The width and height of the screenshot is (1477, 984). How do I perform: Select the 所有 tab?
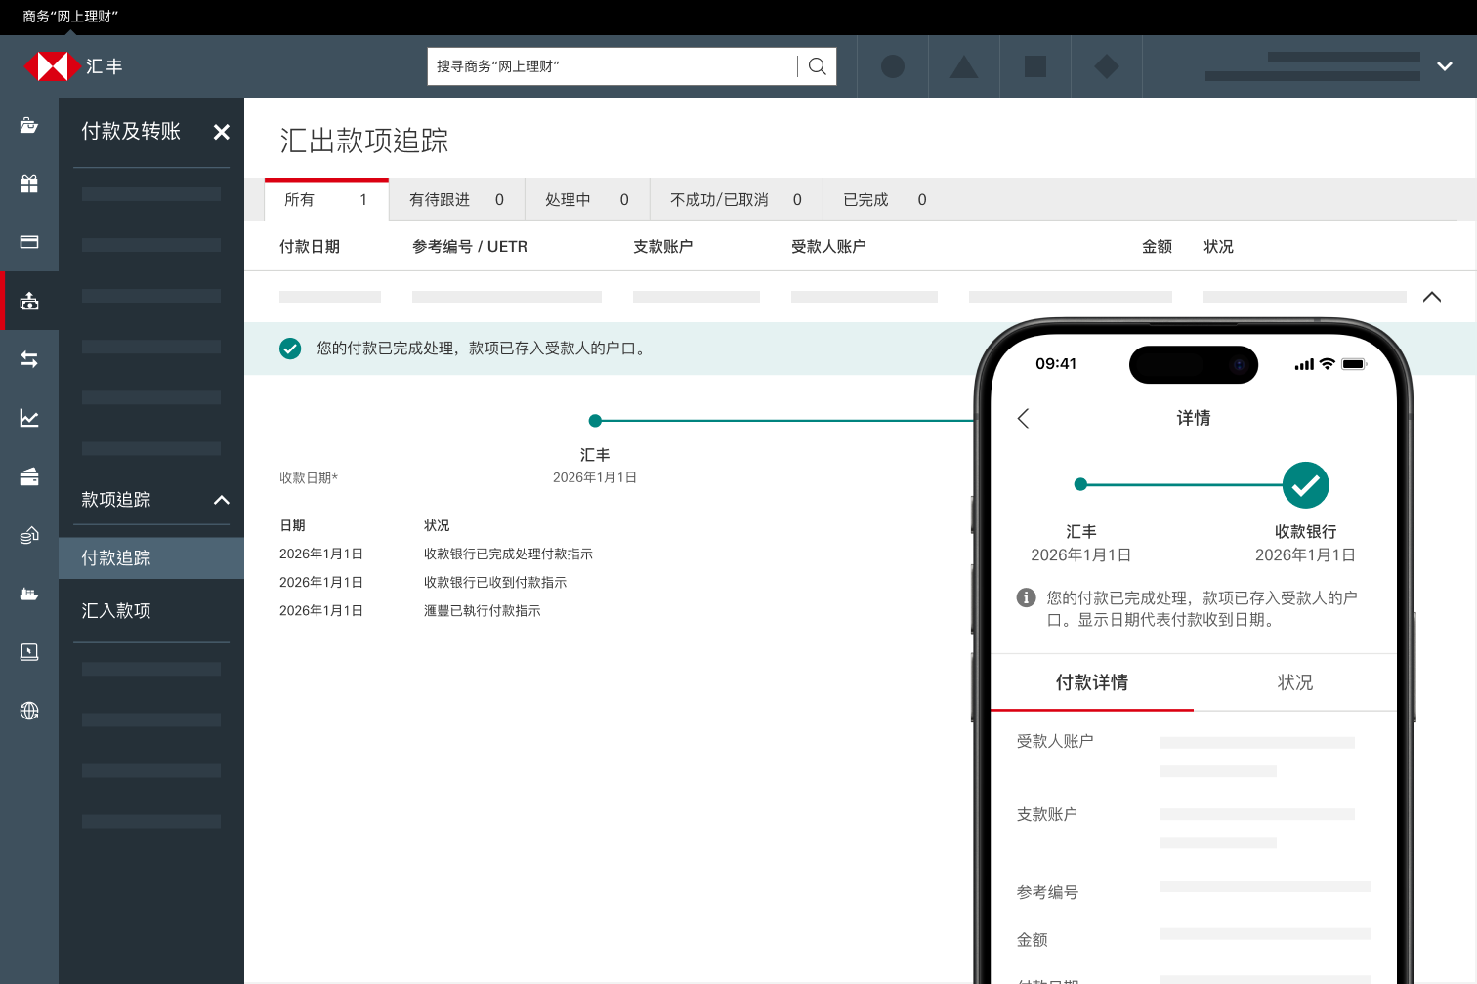pos(326,200)
